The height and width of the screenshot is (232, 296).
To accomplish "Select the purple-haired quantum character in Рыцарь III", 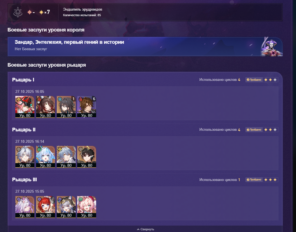I will tap(25, 207).
